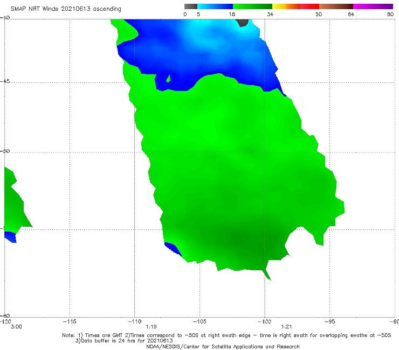Click the green segment of the wind color bar
The height and width of the screenshot is (350, 399).
[x=252, y=6]
